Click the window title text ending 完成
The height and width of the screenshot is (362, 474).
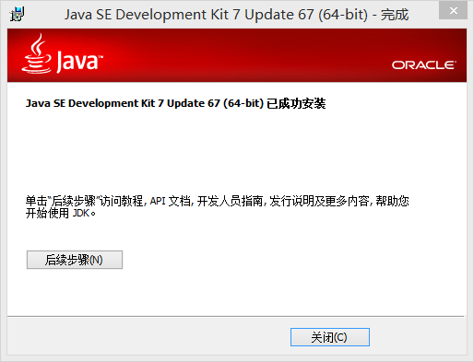click(x=236, y=15)
